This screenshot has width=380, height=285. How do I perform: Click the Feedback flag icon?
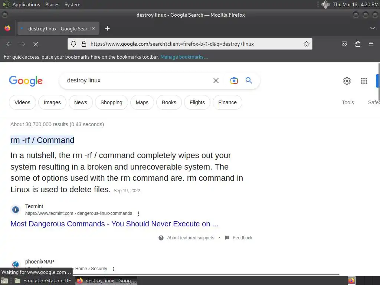[x=227, y=238]
